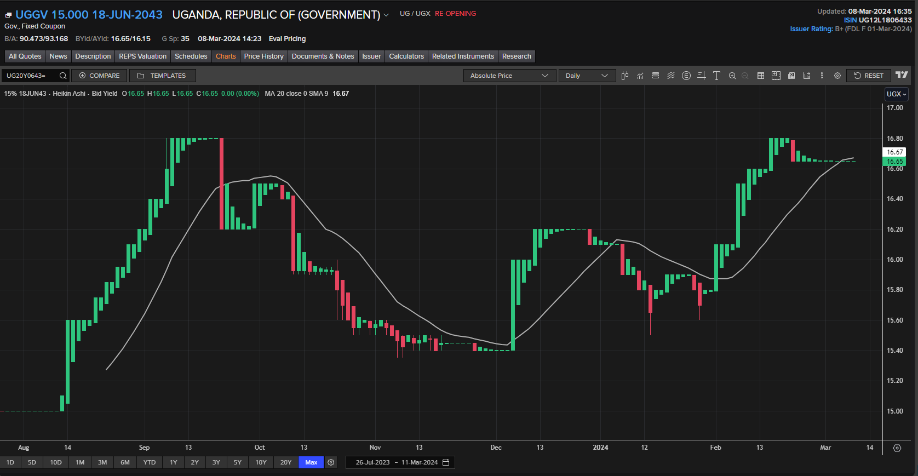This screenshot has height=476, width=918.
Task: Go to the Description tab
Action: (x=93, y=56)
